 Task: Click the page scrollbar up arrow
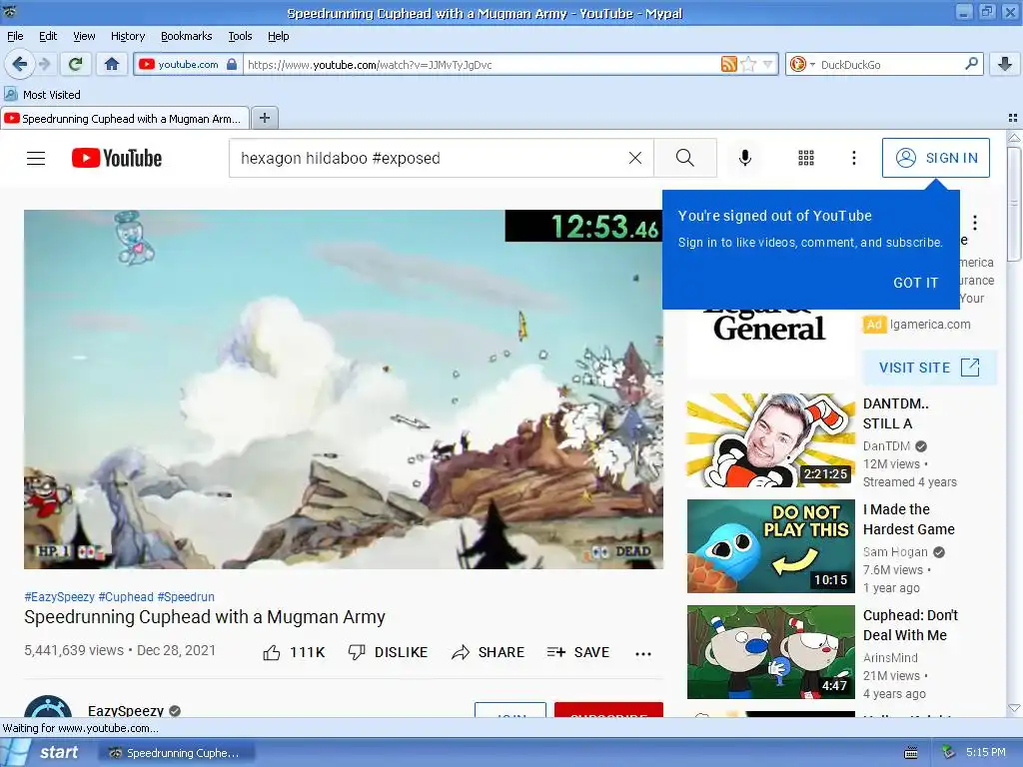coord(1014,138)
